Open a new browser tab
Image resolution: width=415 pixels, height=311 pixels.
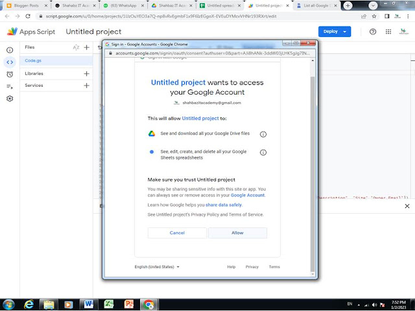click(x=348, y=5)
